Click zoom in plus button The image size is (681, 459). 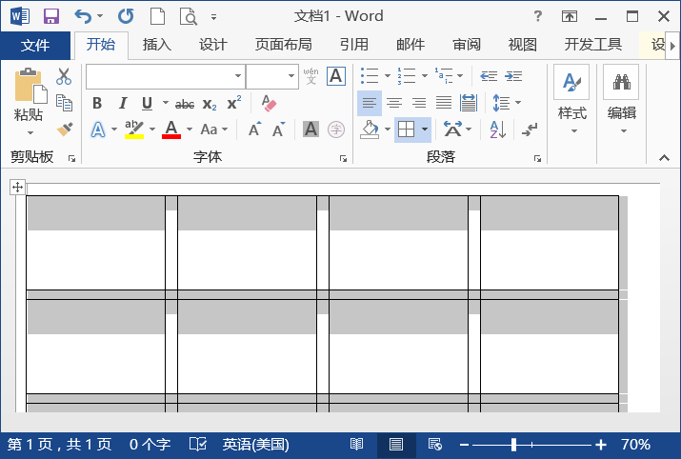click(601, 444)
